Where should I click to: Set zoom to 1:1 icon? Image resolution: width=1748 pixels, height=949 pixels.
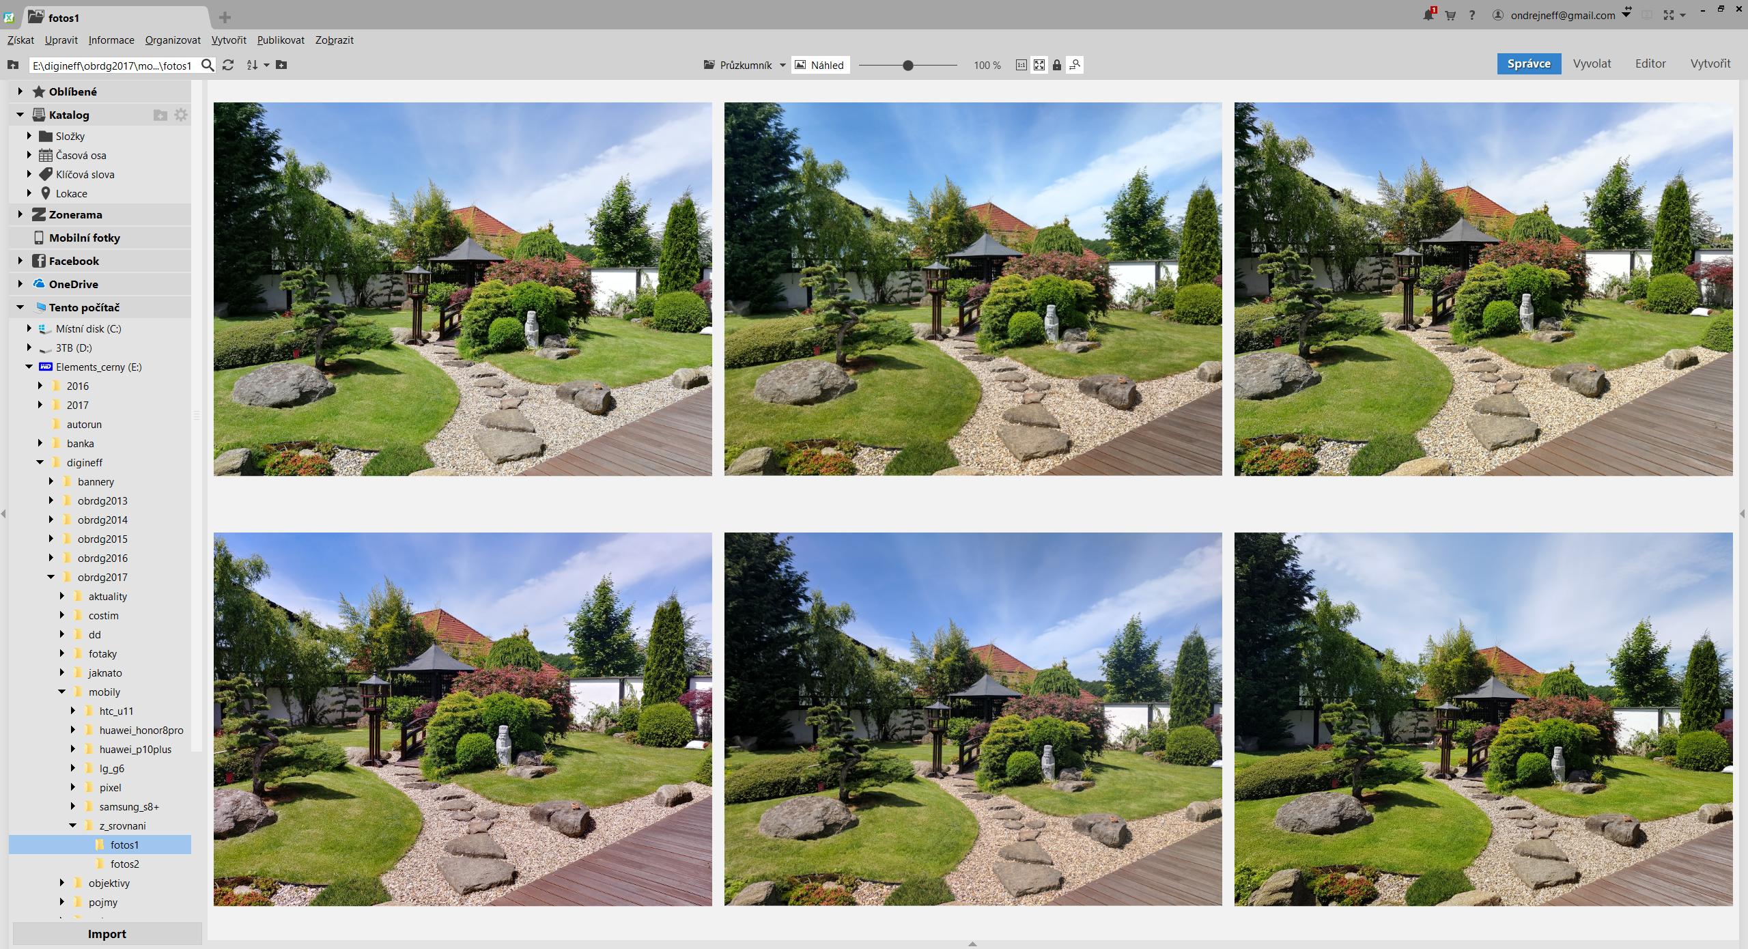coord(1021,65)
